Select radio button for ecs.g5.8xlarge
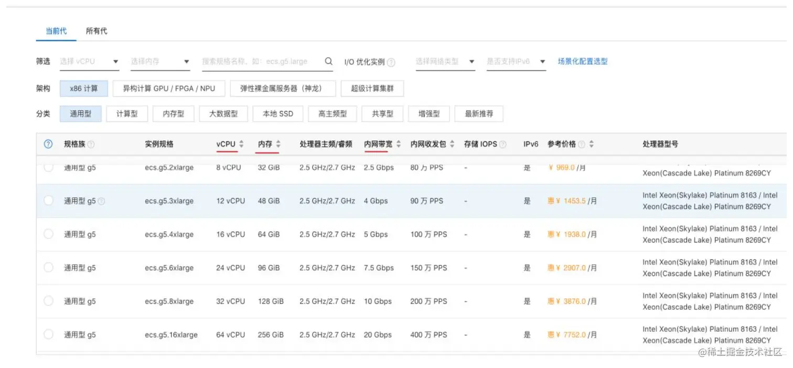 coord(48,301)
